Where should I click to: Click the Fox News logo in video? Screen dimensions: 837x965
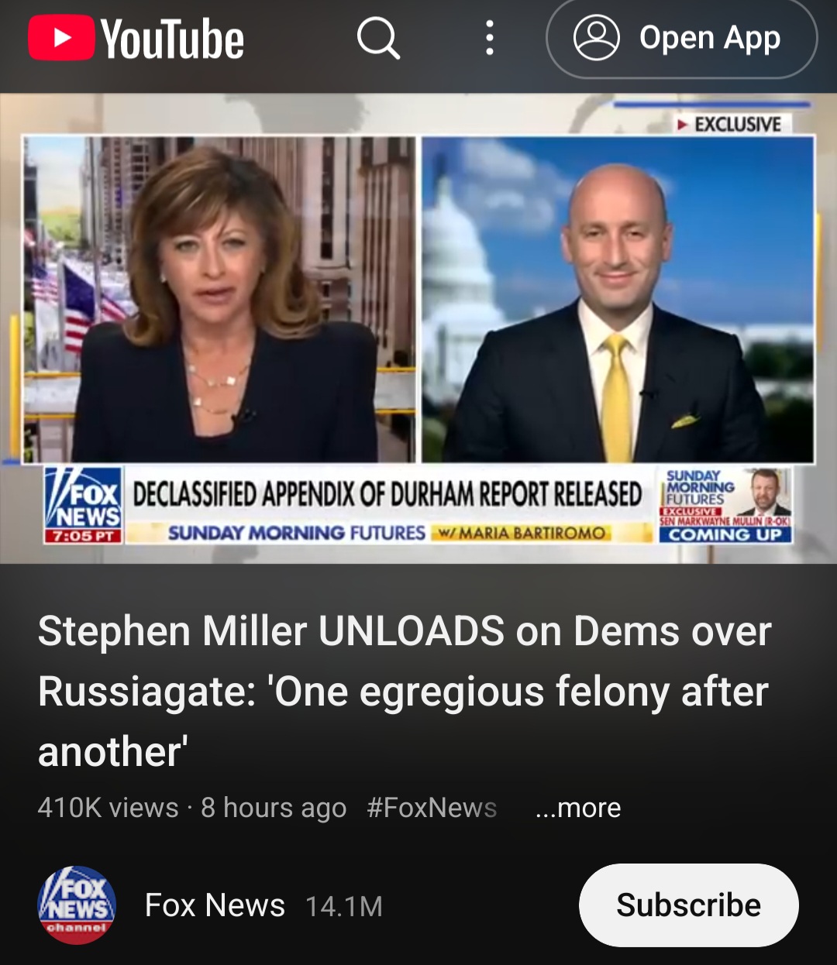pos(83,505)
